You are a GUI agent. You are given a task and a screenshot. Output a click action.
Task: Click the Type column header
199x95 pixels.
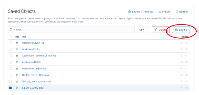pos(17,37)
